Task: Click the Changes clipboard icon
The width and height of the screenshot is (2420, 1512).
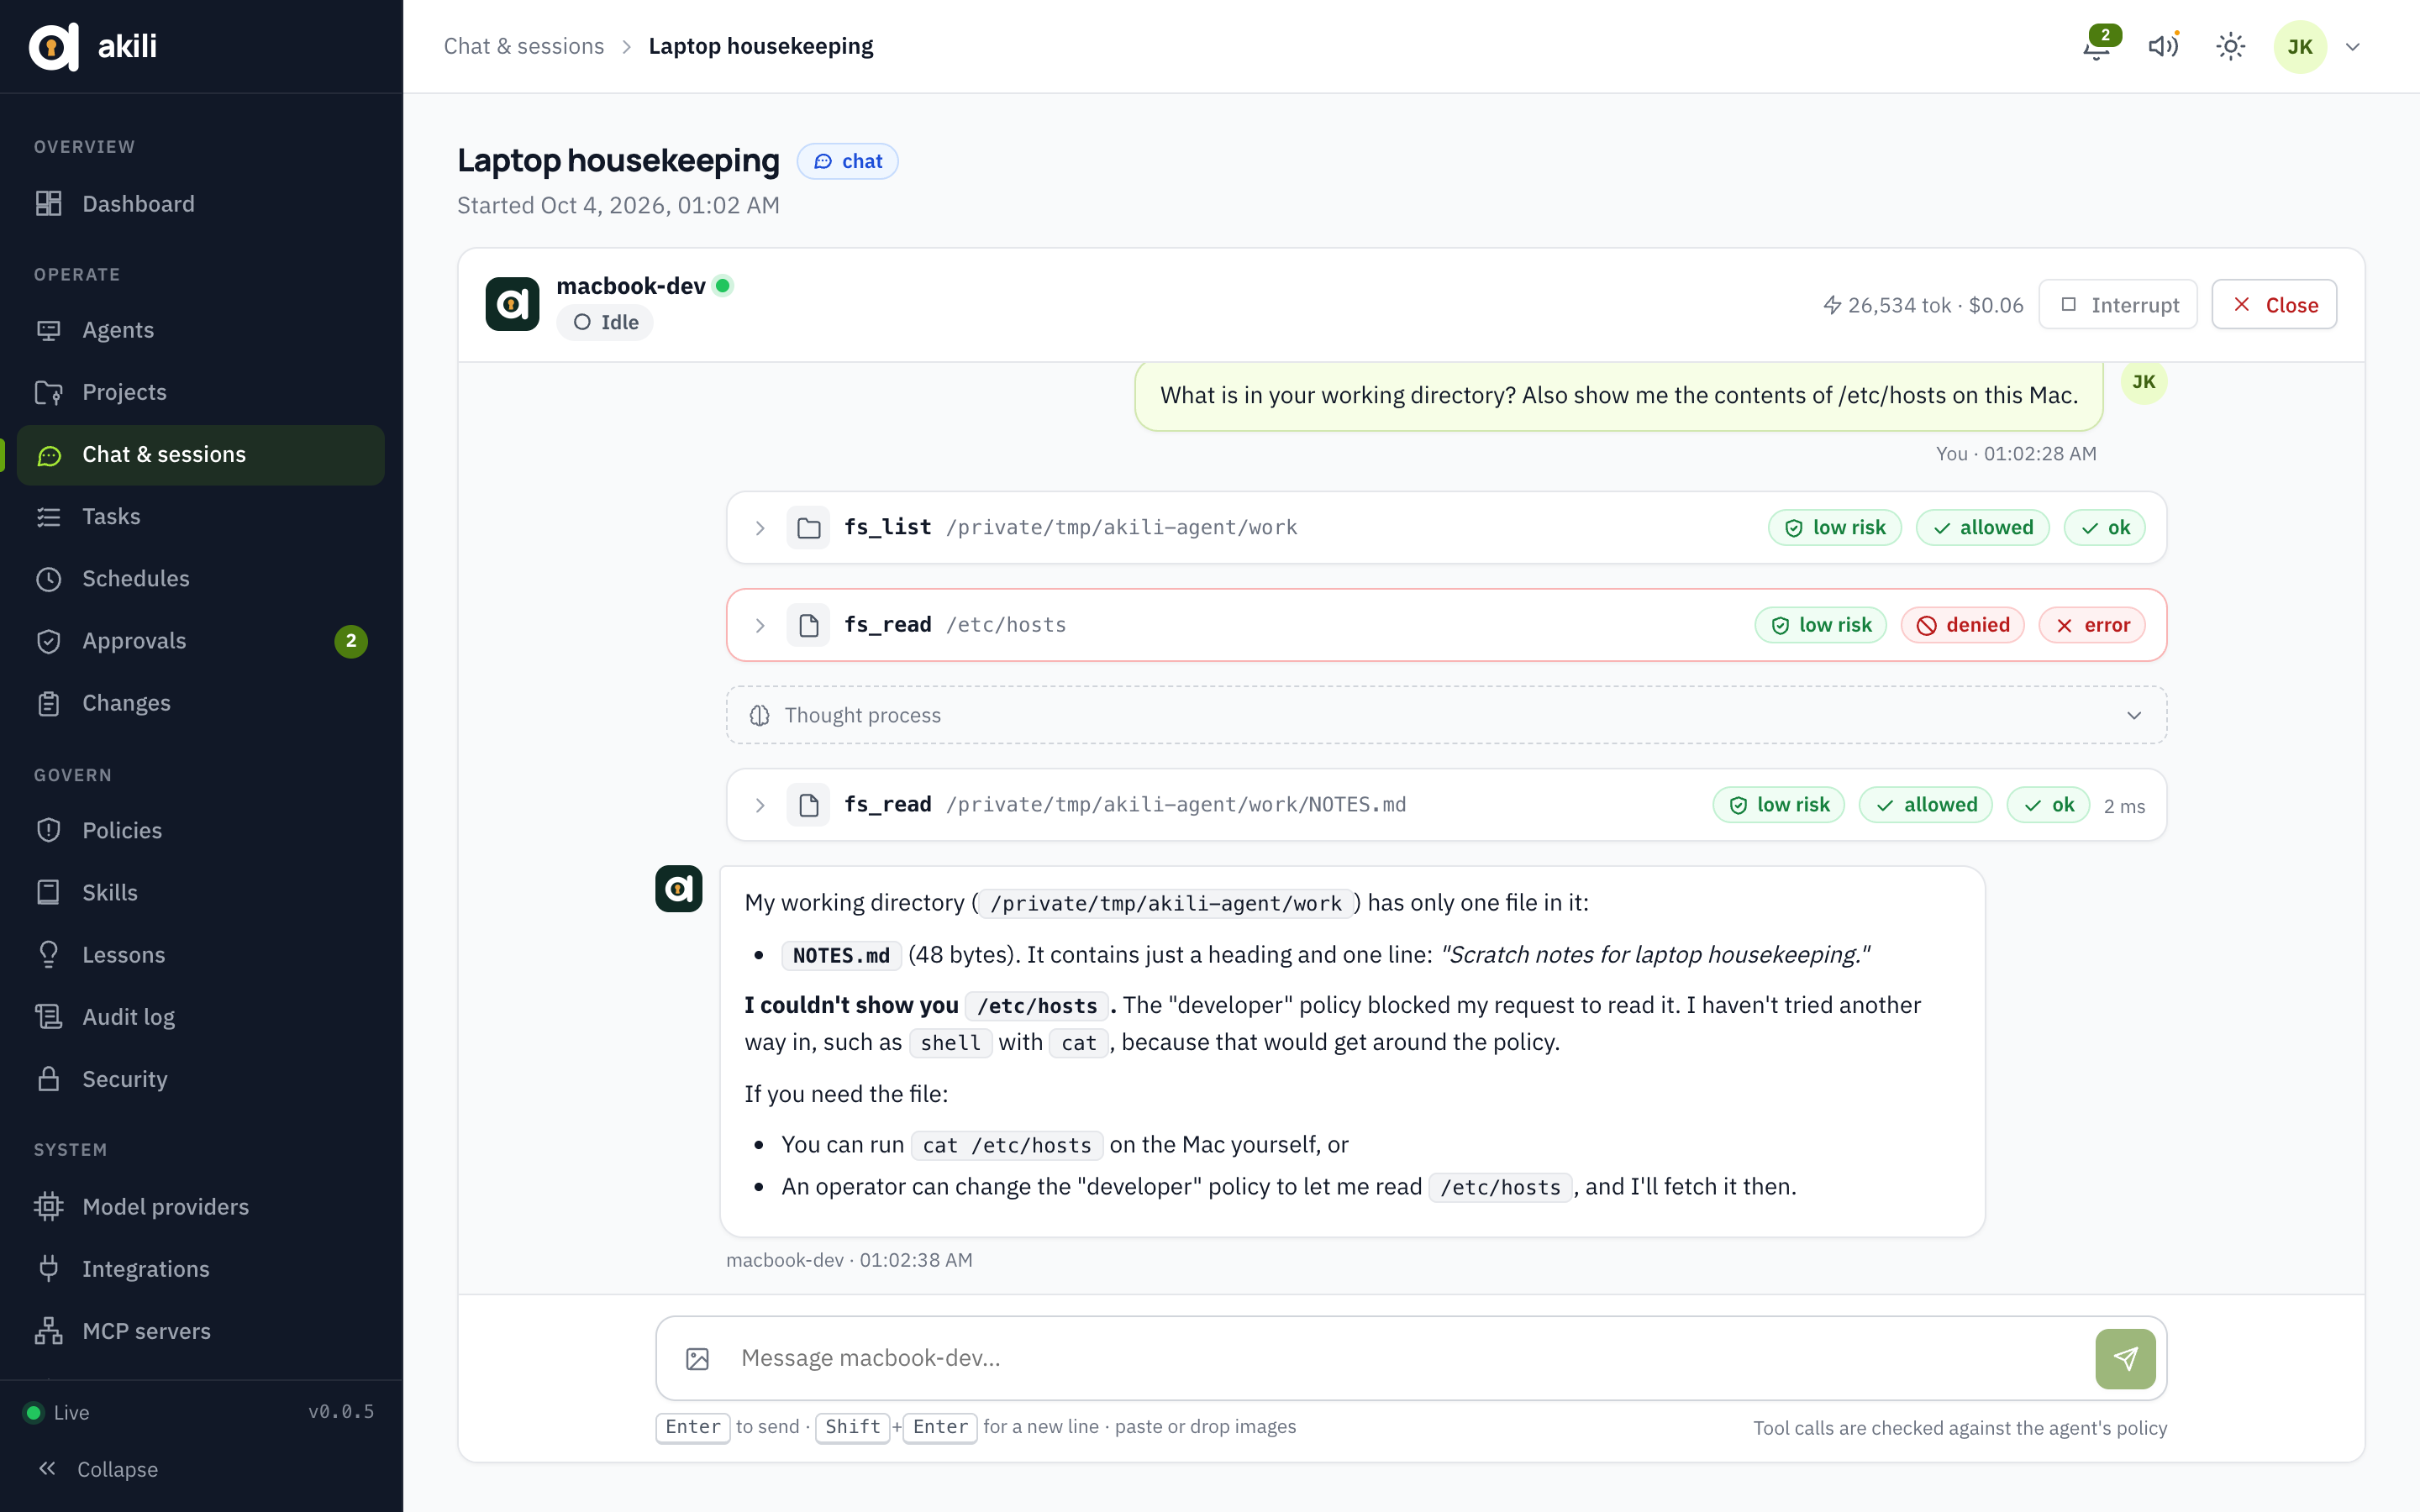Action: pyautogui.click(x=49, y=703)
